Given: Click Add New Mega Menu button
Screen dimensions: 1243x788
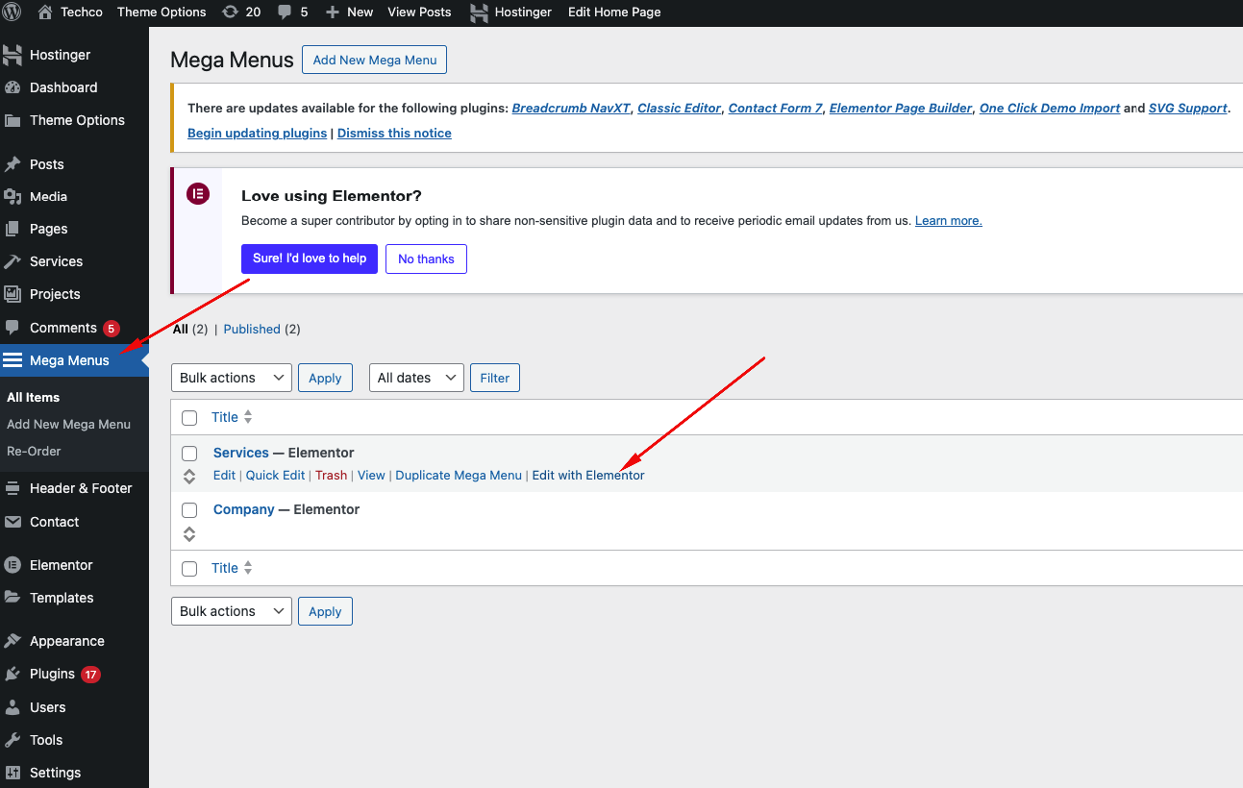Looking at the screenshot, I should click(374, 60).
